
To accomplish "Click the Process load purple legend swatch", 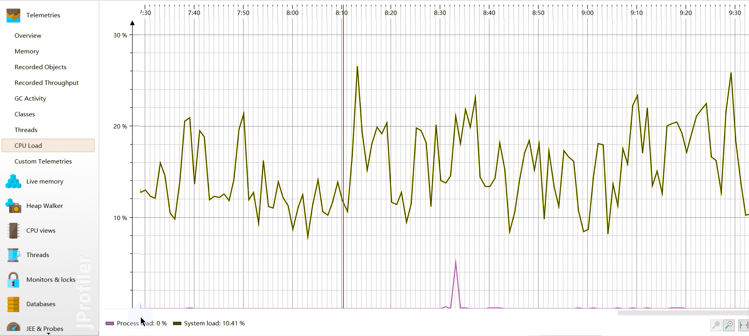I will point(110,323).
